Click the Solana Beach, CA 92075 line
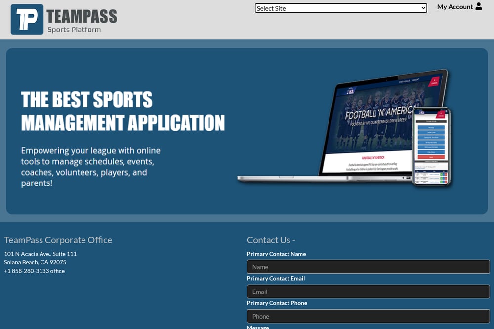Image resolution: width=494 pixels, height=329 pixels. click(35, 262)
